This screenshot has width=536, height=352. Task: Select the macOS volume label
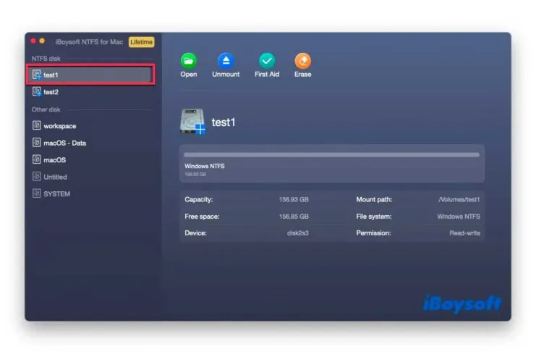(55, 160)
